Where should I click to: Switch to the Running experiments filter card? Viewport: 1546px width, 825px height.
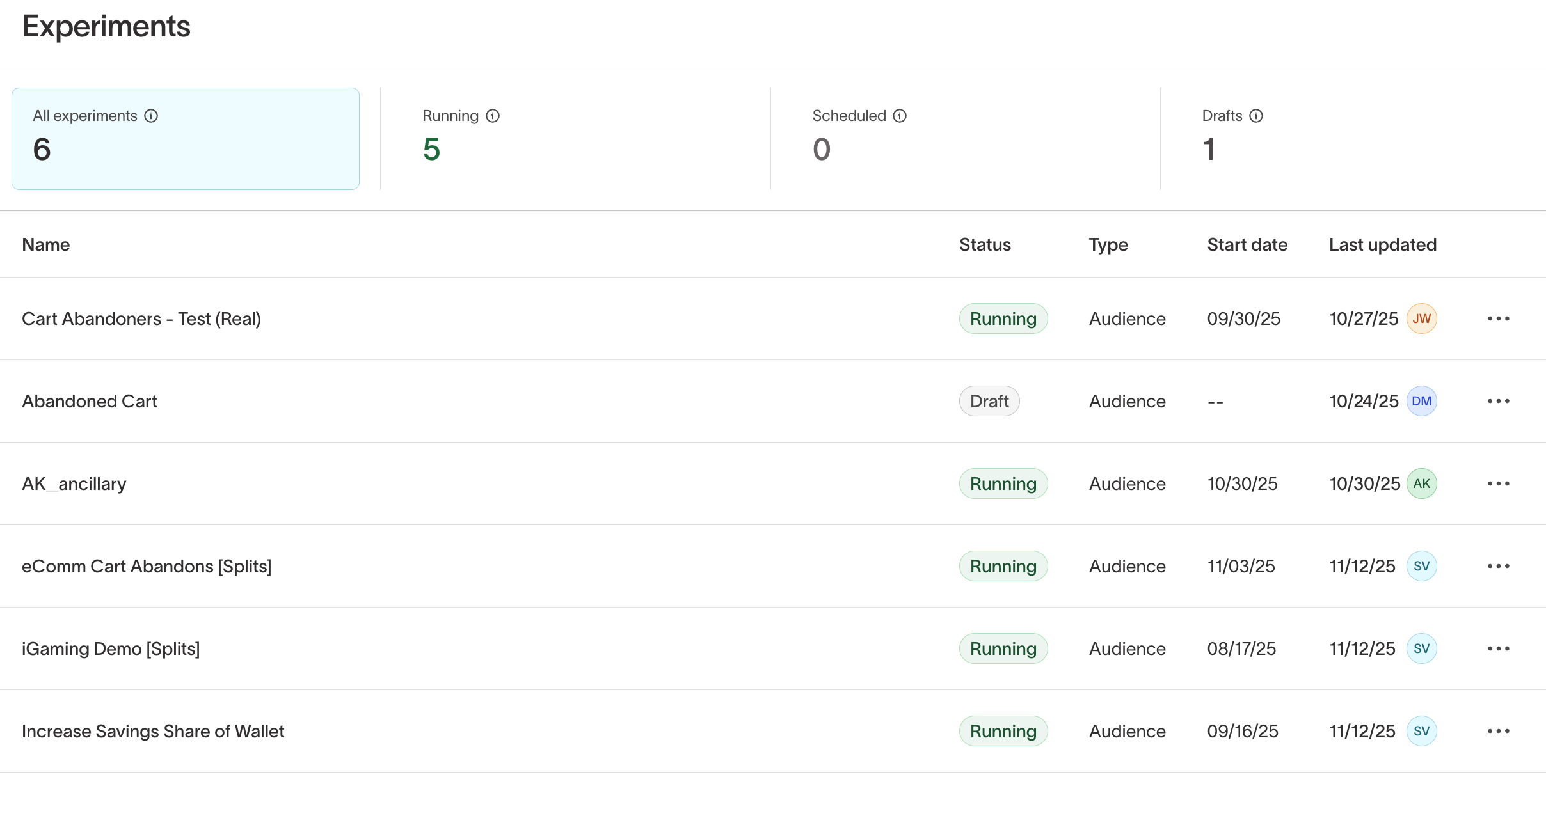pyautogui.click(x=576, y=137)
